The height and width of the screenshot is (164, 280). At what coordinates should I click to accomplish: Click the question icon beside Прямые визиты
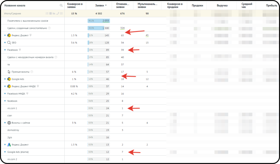(x=32, y=72)
